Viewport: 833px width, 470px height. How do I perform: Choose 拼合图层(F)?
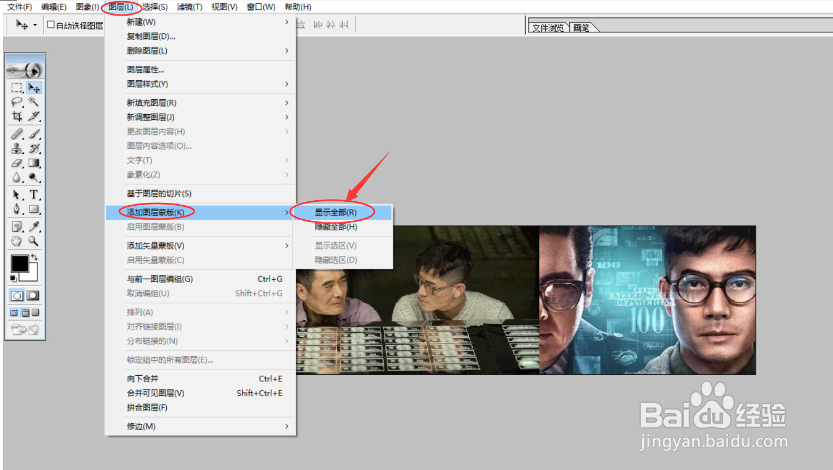point(201,408)
